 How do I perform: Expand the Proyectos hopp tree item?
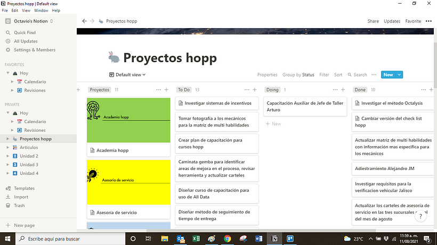point(7,139)
